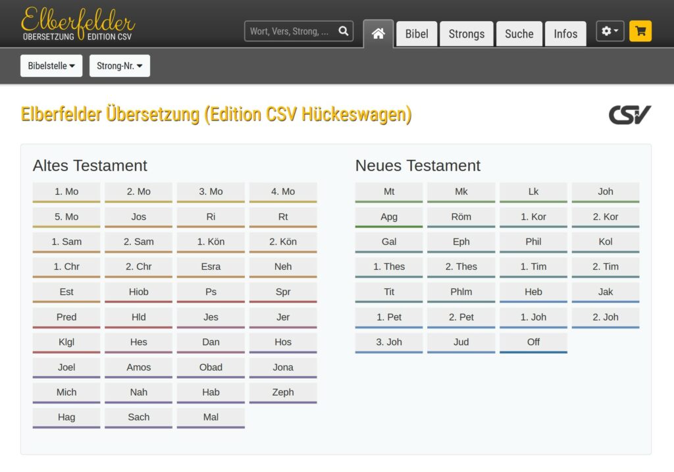Open the book Hes
The width and height of the screenshot is (674, 472).
pos(138,342)
